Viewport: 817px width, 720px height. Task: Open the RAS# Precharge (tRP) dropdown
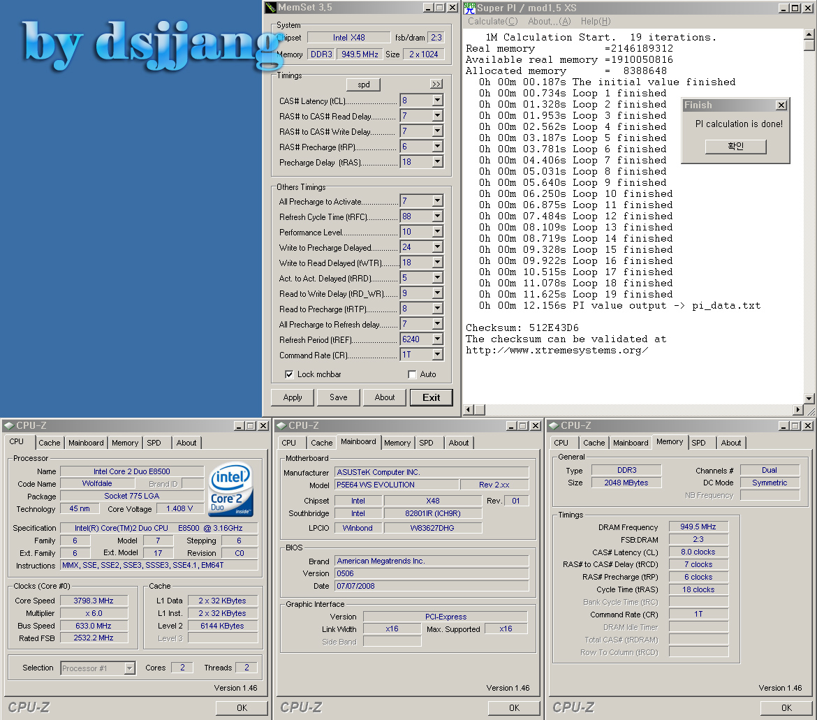pyautogui.click(x=438, y=147)
